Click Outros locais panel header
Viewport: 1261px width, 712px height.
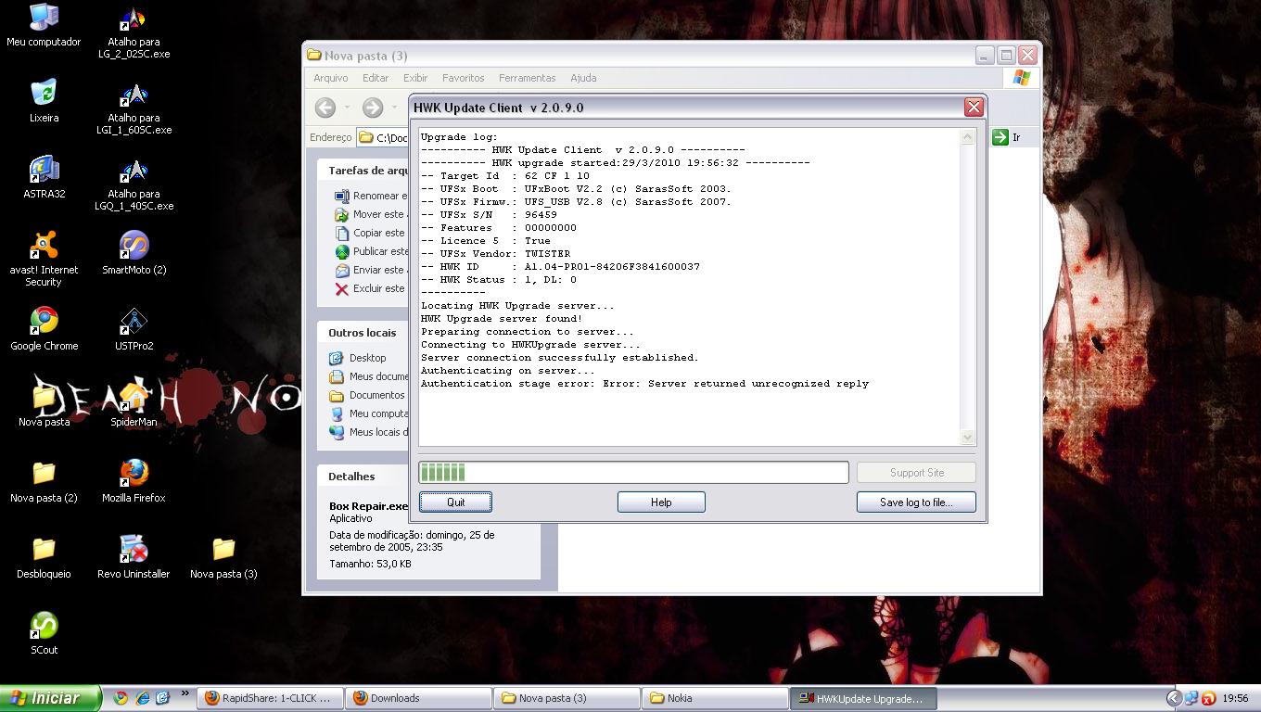pos(363,333)
